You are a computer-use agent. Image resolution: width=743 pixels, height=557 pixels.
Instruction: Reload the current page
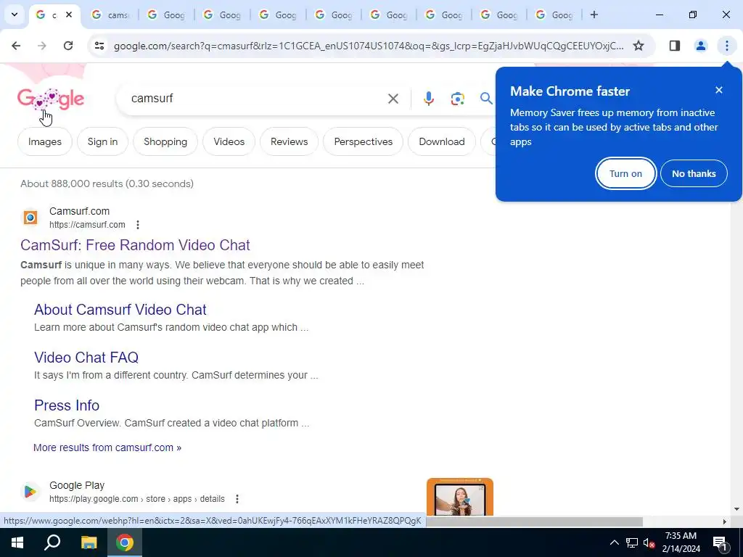click(x=68, y=46)
